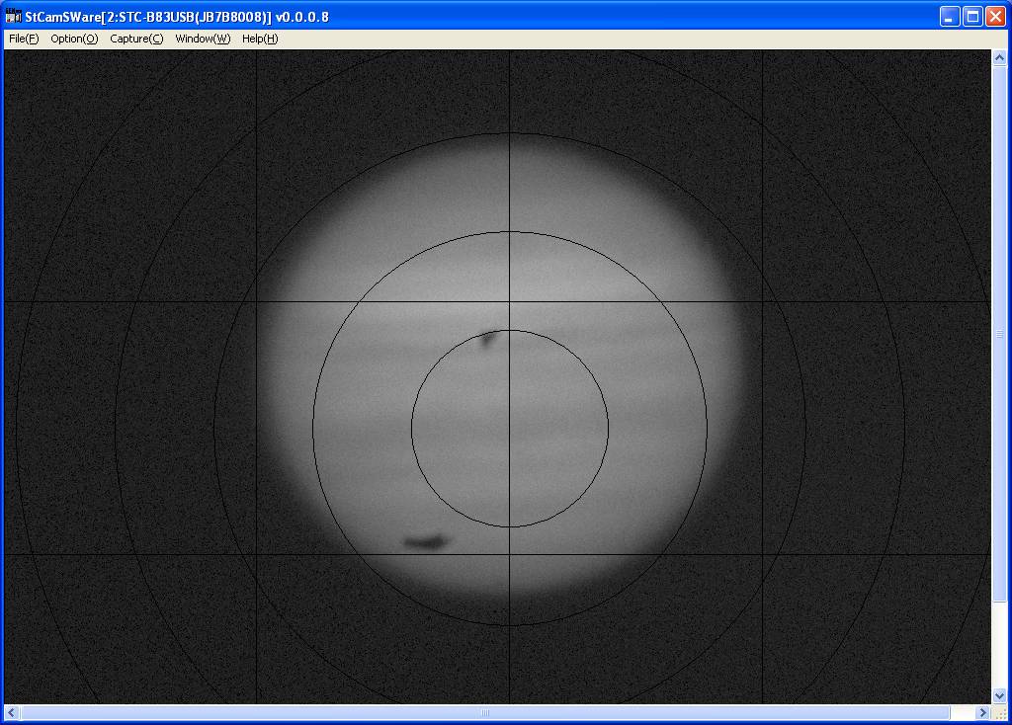1012x725 pixels.
Task: Open the File(F) menu
Action: [24, 39]
